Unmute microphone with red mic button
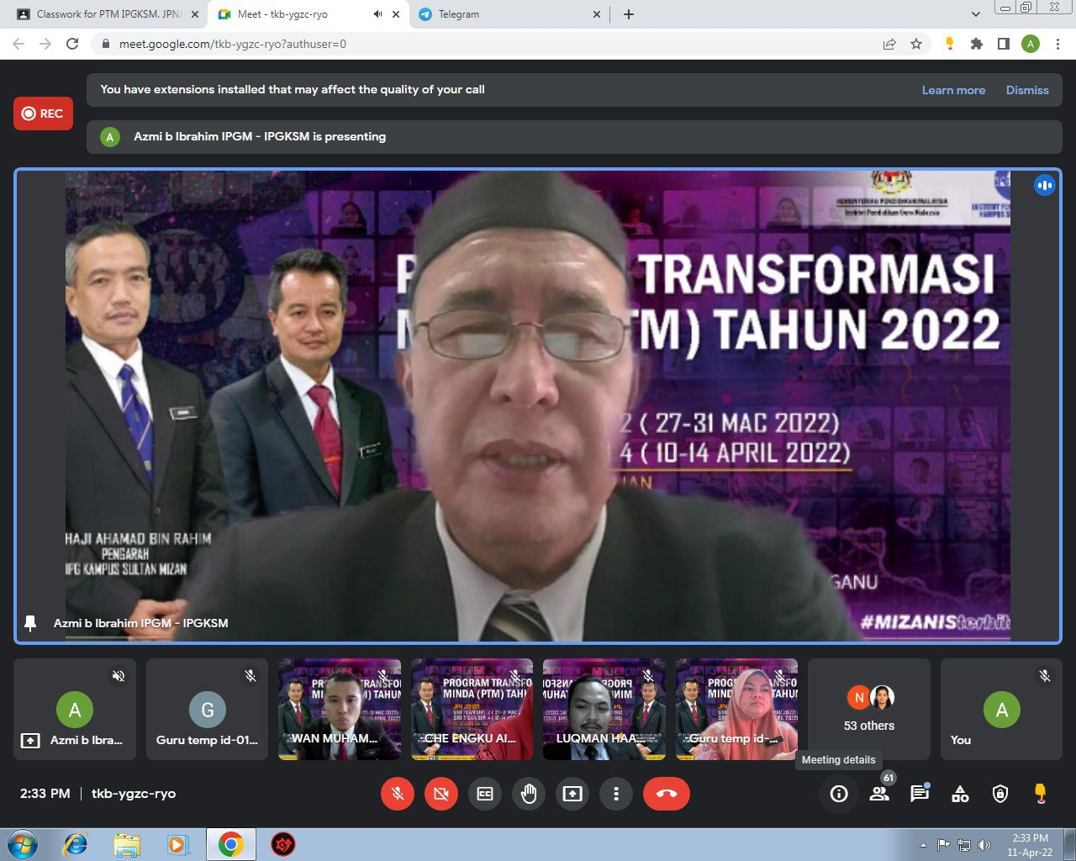1076x861 pixels. coord(398,794)
